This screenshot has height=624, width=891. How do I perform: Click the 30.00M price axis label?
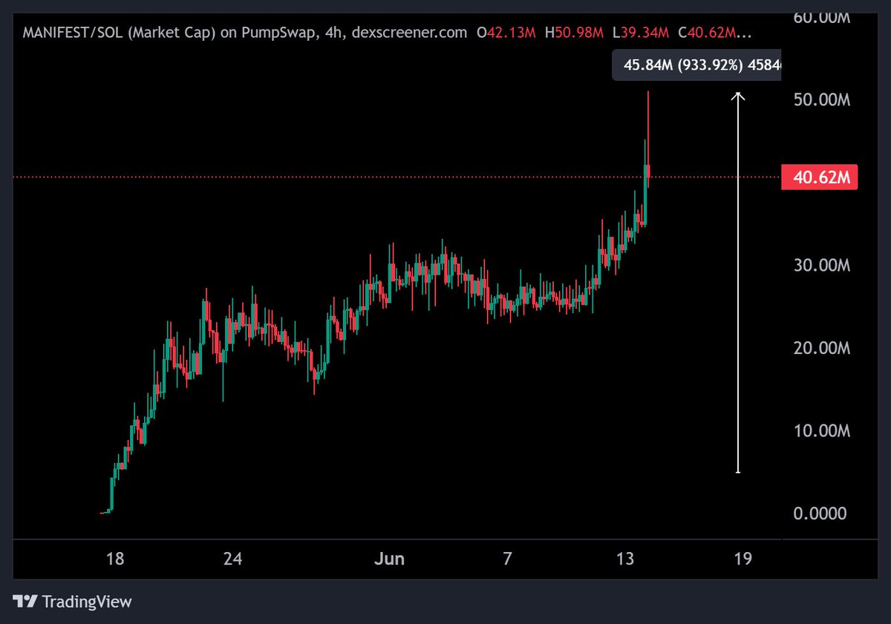(x=822, y=265)
